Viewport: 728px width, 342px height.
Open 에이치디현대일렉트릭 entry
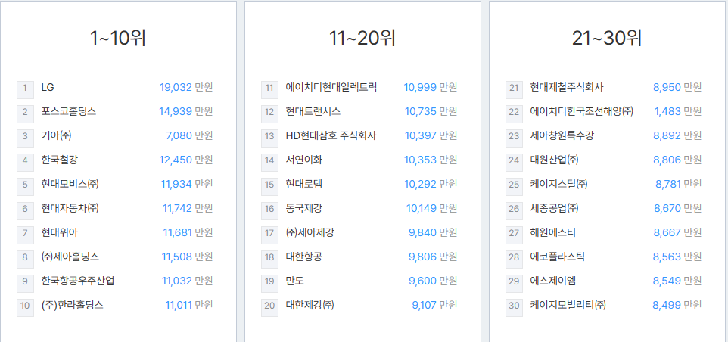[x=331, y=87]
